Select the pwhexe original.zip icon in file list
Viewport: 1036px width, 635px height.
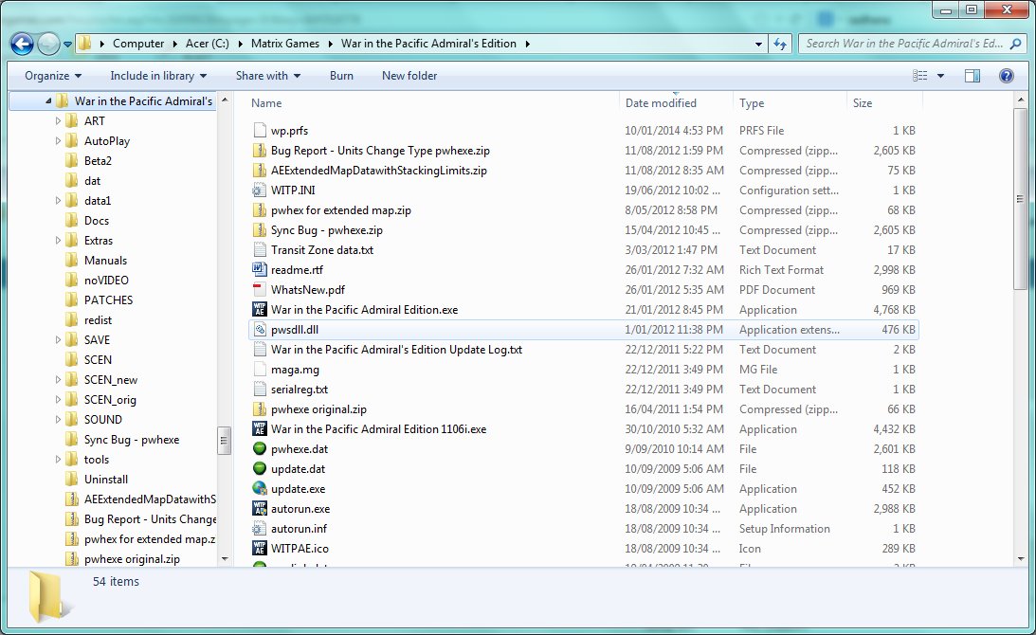pyautogui.click(x=260, y=409)
